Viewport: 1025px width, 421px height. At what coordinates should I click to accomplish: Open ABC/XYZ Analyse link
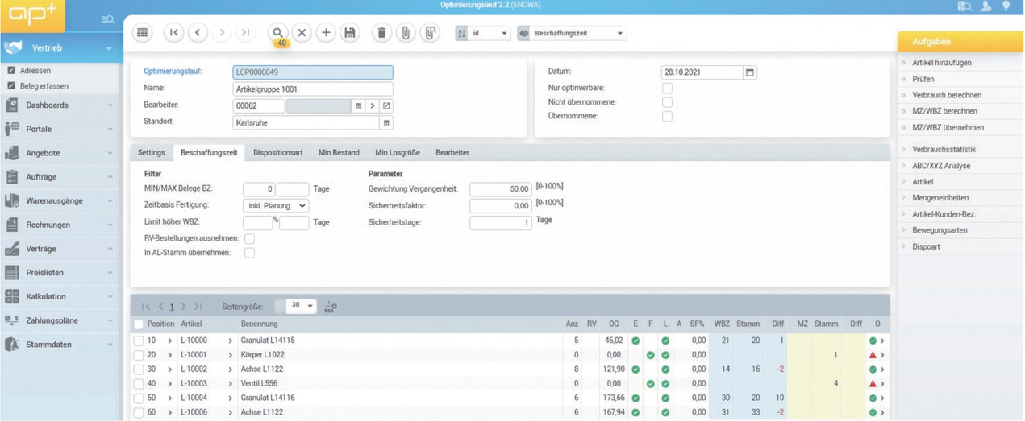941,166
